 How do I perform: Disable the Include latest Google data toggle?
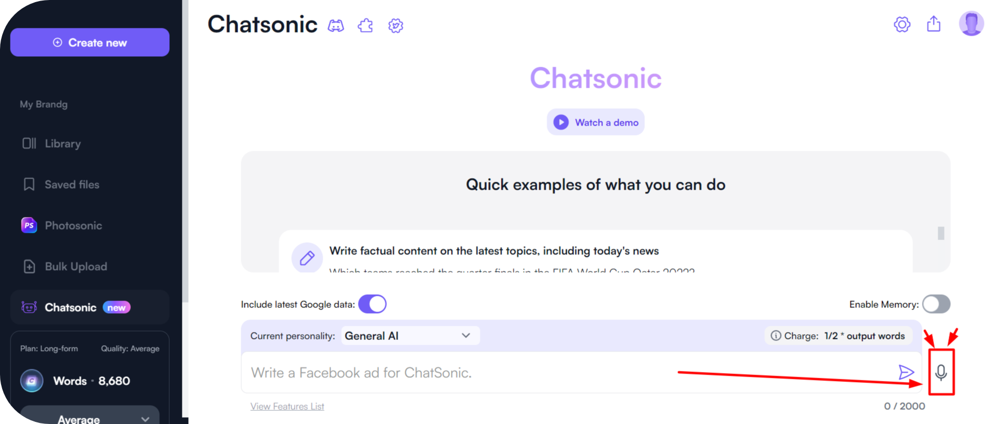(x=372, y=304)
